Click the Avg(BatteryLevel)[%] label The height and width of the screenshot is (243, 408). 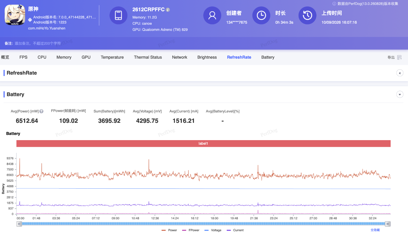(223, 111)
